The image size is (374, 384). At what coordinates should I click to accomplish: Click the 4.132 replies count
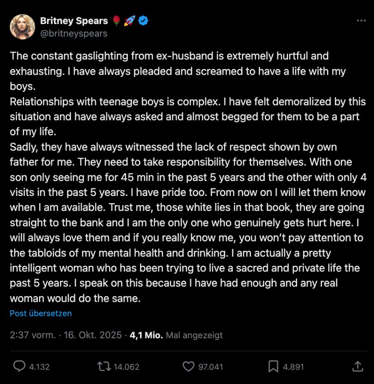coord(39,367)
